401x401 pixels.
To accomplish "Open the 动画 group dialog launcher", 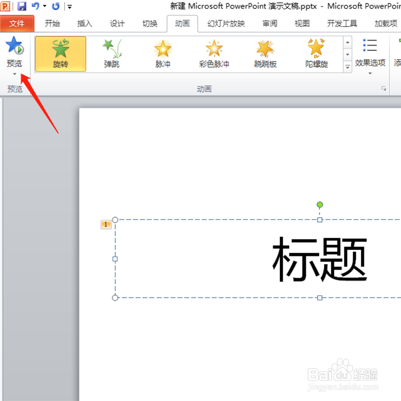I will point(383,89).
